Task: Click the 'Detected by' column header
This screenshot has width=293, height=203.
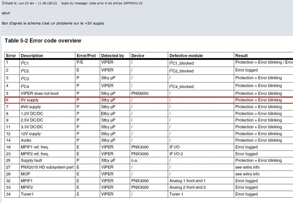Action: [x=112, y=56]
